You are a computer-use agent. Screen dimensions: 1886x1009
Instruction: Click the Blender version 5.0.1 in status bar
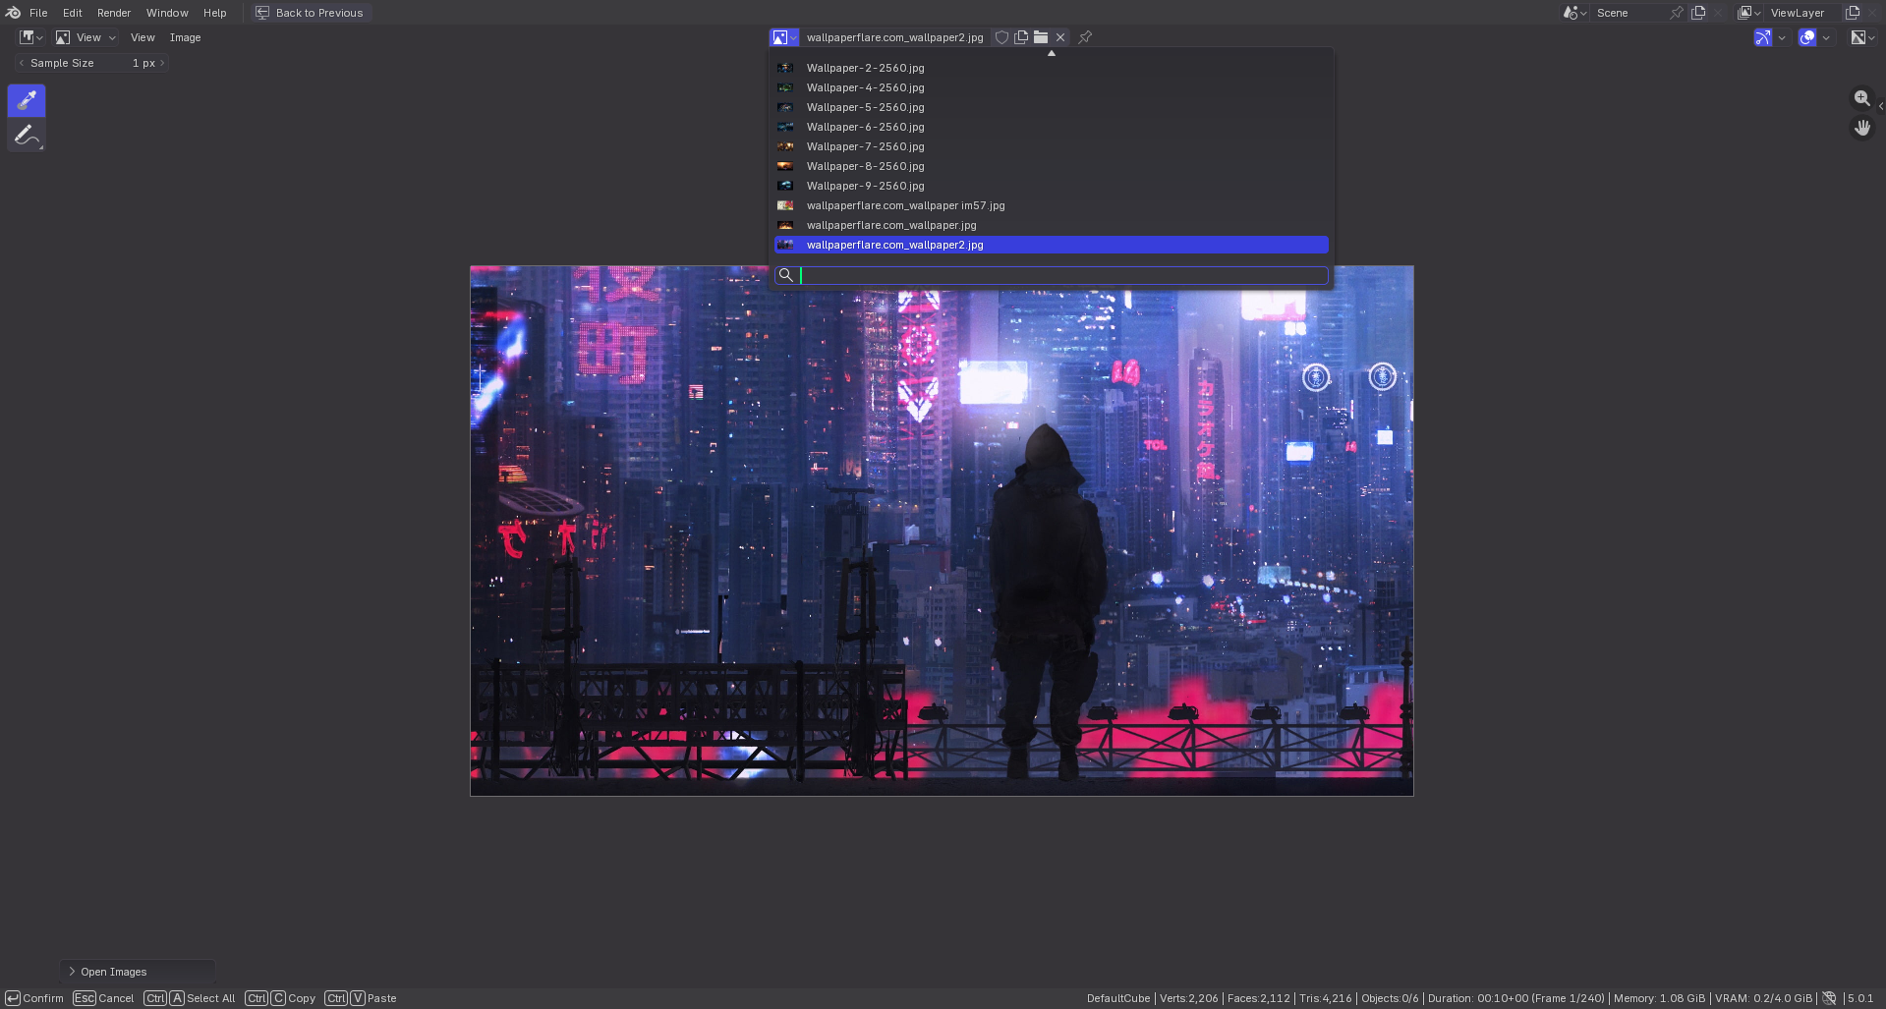tap(1860, 998)
